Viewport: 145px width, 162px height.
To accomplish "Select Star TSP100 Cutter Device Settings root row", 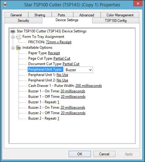I will coord(51,31).
